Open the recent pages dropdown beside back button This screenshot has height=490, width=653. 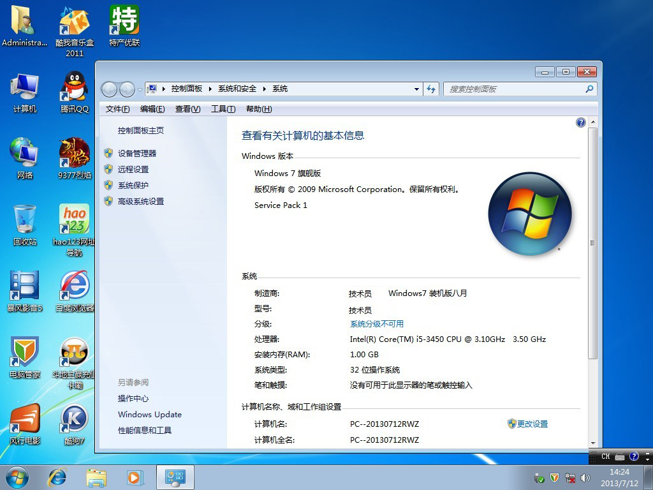[139, 89]
